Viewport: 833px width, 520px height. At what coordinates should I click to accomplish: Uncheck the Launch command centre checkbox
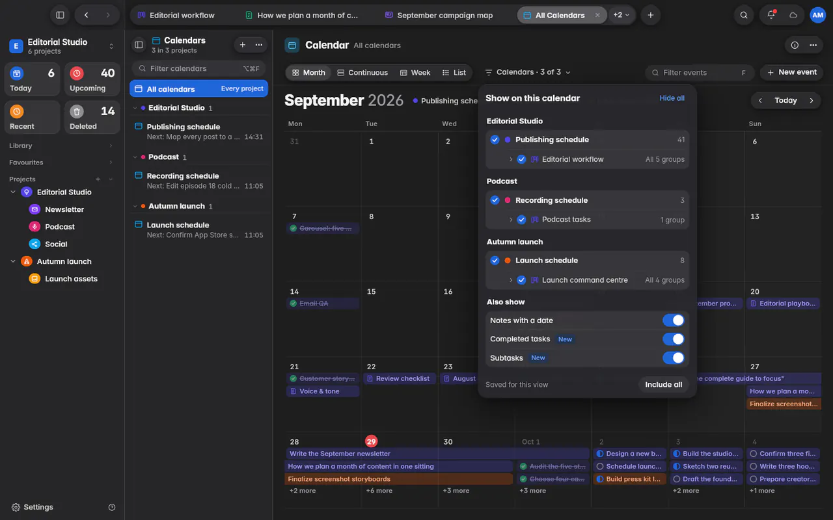click(521, 280)
